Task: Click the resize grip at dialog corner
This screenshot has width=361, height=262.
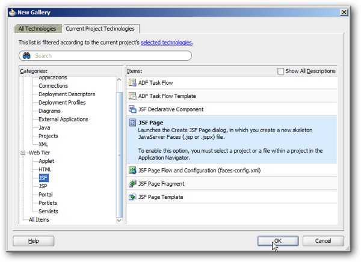Action: [347, 248]
